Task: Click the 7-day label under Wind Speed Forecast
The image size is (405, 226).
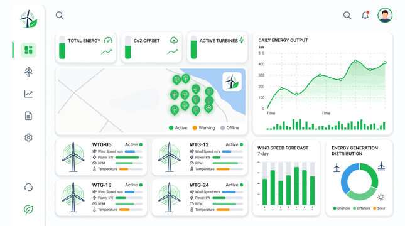Action: (x=263, y=154)
